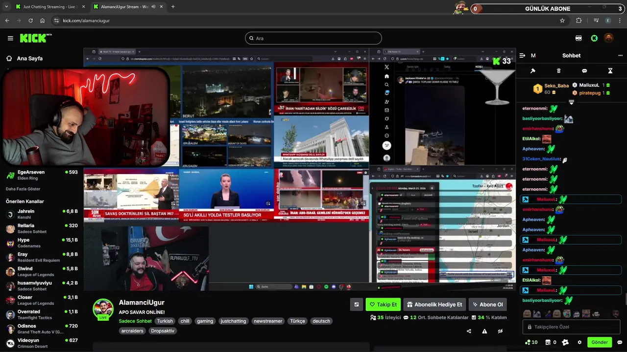Open Eray recommended channel
Screen dimensions: 627x352
click(x=42, y=257)
